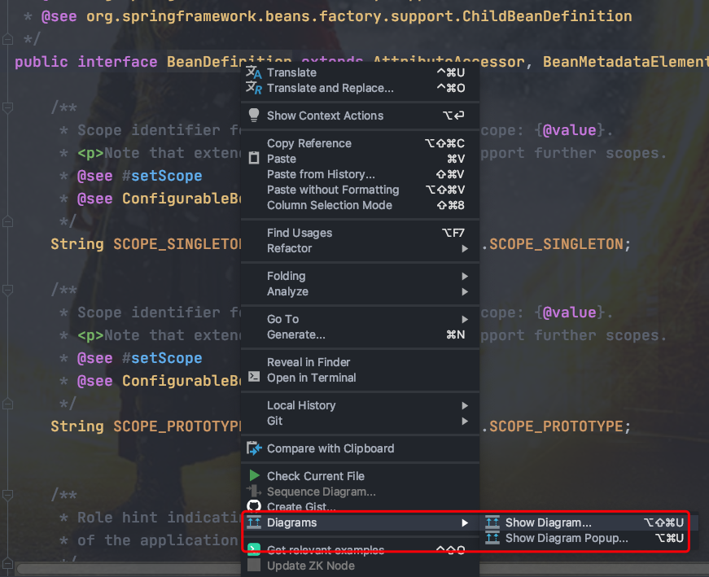Click the Get relevant examples icon
The image size is (709, 577).
click(x=254, y=549)
